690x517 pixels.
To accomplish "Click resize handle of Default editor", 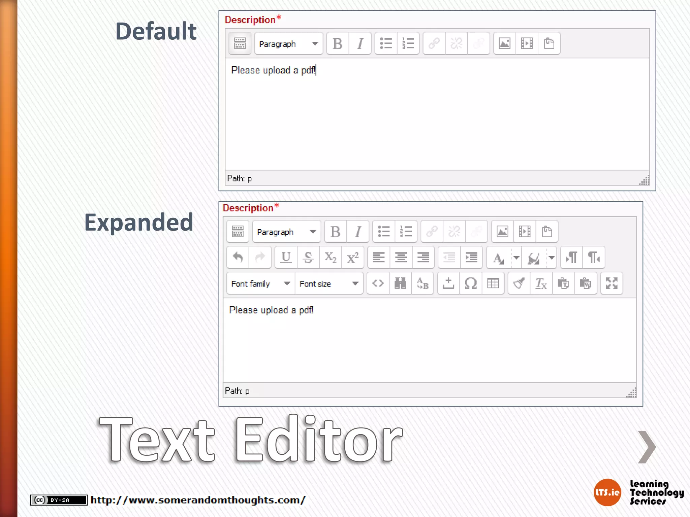I will [x=644, y=180].
